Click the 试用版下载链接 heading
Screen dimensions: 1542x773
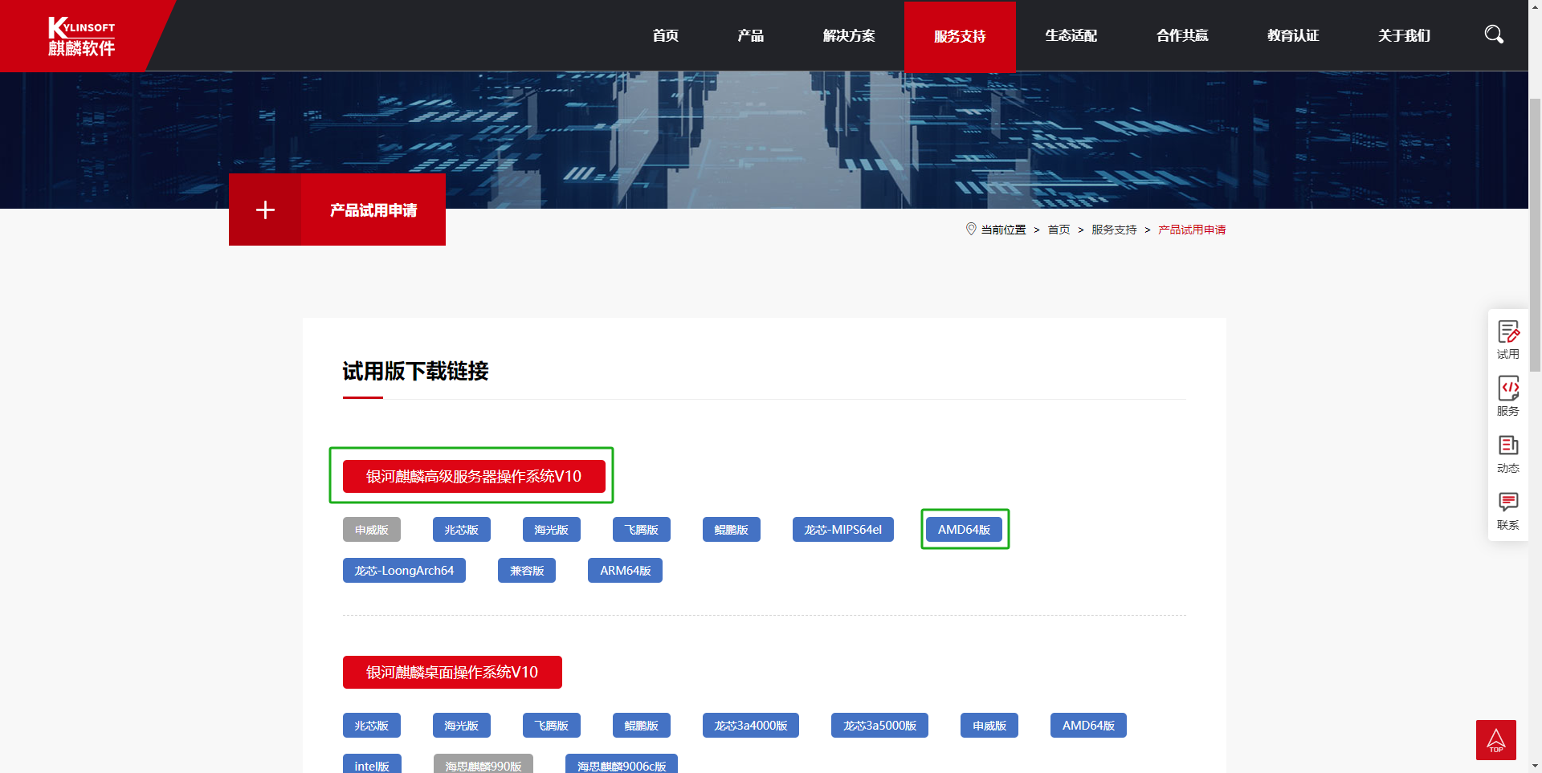click(415, 371)
